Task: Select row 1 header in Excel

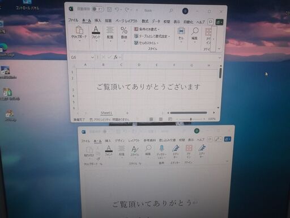Action: (x=72, y=72)
